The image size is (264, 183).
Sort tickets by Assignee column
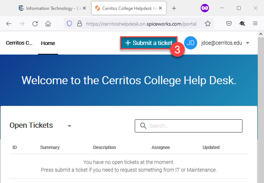[161, 147]
